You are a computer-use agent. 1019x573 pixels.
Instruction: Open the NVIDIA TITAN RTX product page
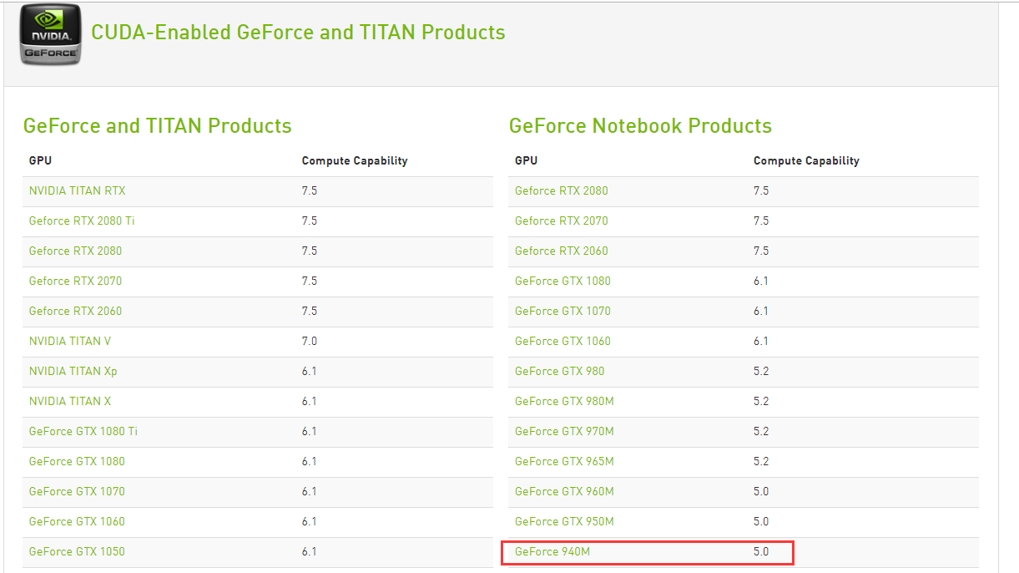[x=78, y=190]
